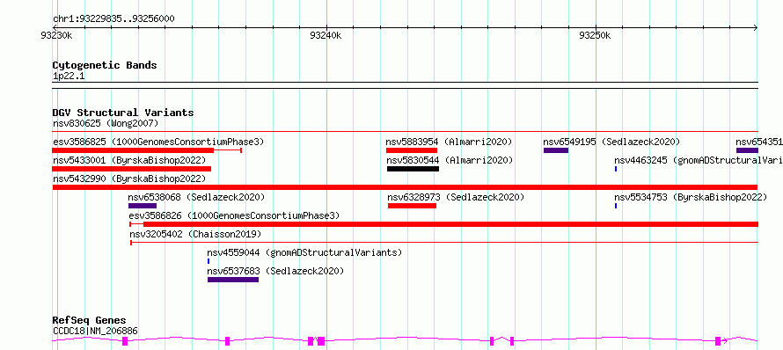Click the nsv5534753 (ByrskaBishop2022) label

(x=691, y=197)
